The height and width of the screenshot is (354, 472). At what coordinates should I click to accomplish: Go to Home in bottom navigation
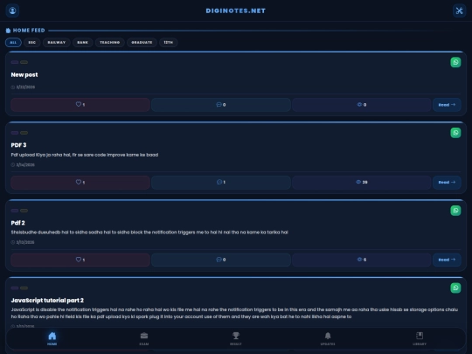(x=52, y=338)
